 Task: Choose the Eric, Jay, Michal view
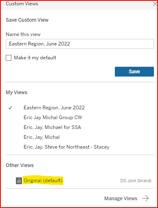42,137
